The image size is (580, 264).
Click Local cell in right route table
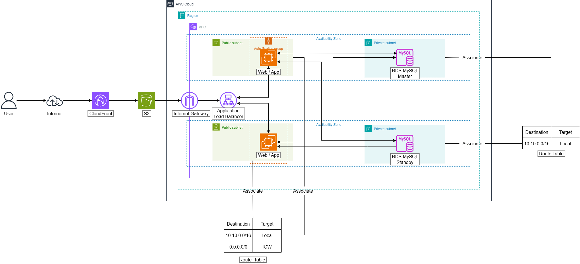click(x=565, y=144)
